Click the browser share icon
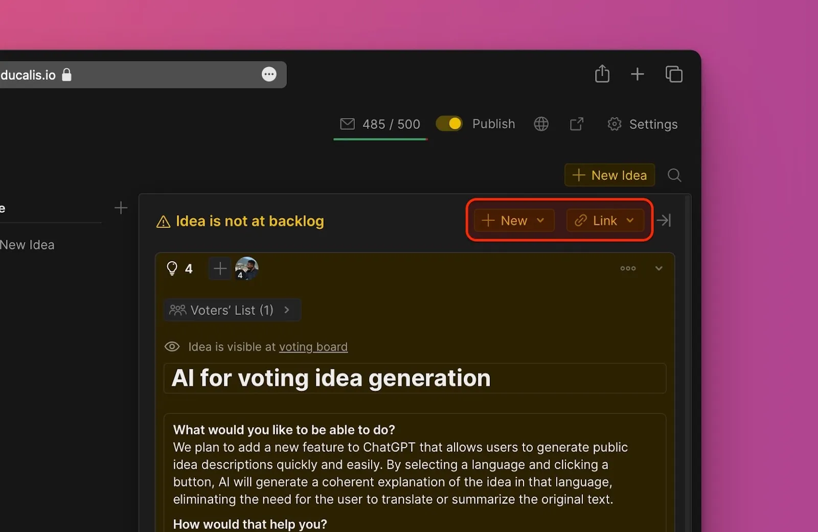The width and height of the screenshot is (818, 532). (602, 74)
